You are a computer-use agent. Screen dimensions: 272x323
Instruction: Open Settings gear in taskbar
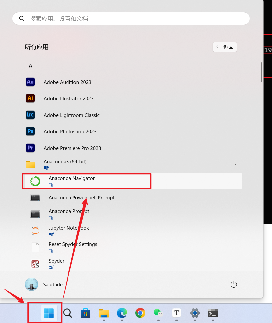tap(195, 313)
